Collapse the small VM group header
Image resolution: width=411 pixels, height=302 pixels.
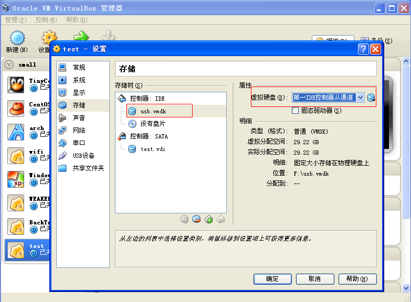pos(9,64)
